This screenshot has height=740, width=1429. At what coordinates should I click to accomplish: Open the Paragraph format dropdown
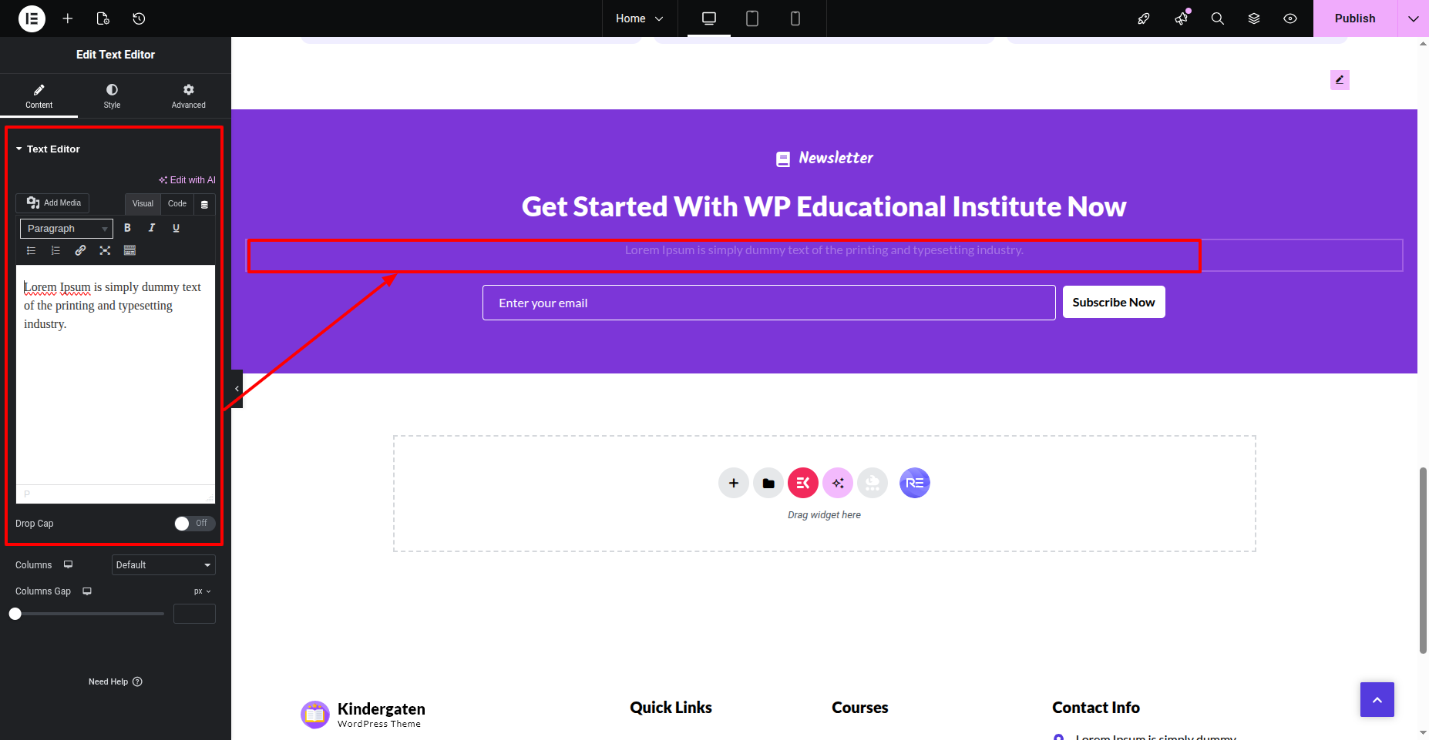coord(66,229)
